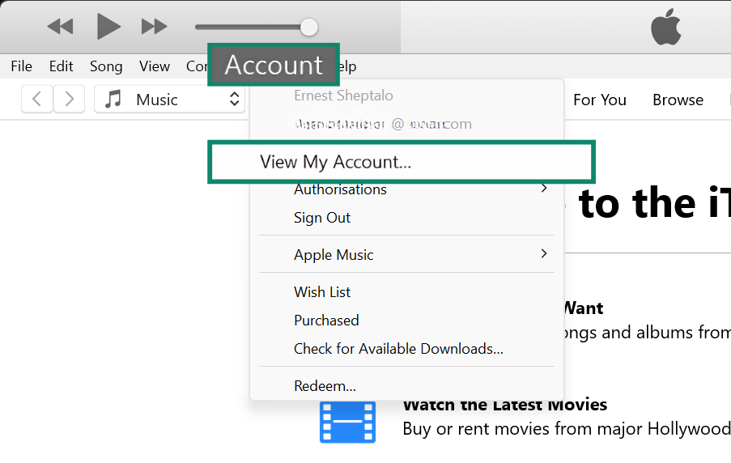
Task: Open Wish List from the menu
Action: pos(322,292)
